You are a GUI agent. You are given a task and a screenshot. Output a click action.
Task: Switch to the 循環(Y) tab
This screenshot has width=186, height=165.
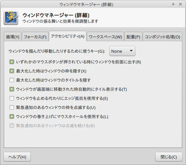(x=12, y=37)
